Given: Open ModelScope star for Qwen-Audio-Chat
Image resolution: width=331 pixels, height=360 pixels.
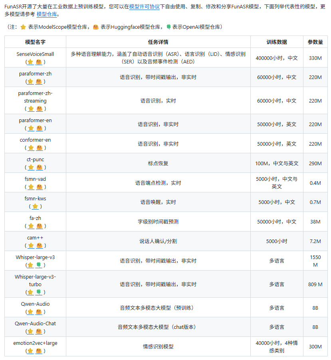Looking at the screenshot, I should [30, 331].
